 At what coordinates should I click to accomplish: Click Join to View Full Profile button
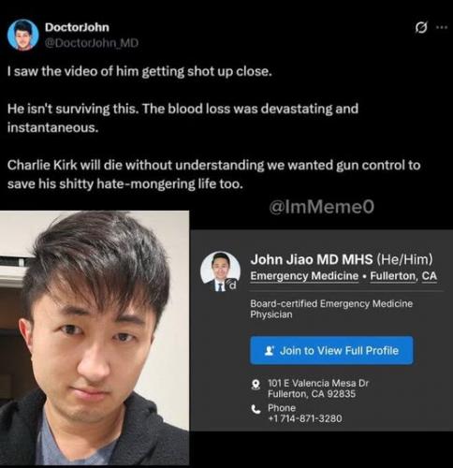331,350
